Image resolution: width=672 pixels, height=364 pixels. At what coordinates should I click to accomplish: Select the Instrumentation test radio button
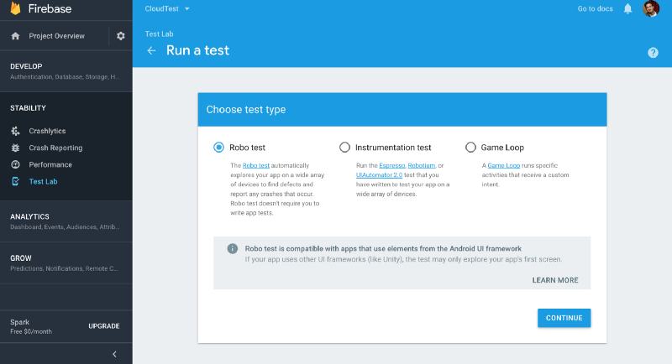tap(344, 148)
